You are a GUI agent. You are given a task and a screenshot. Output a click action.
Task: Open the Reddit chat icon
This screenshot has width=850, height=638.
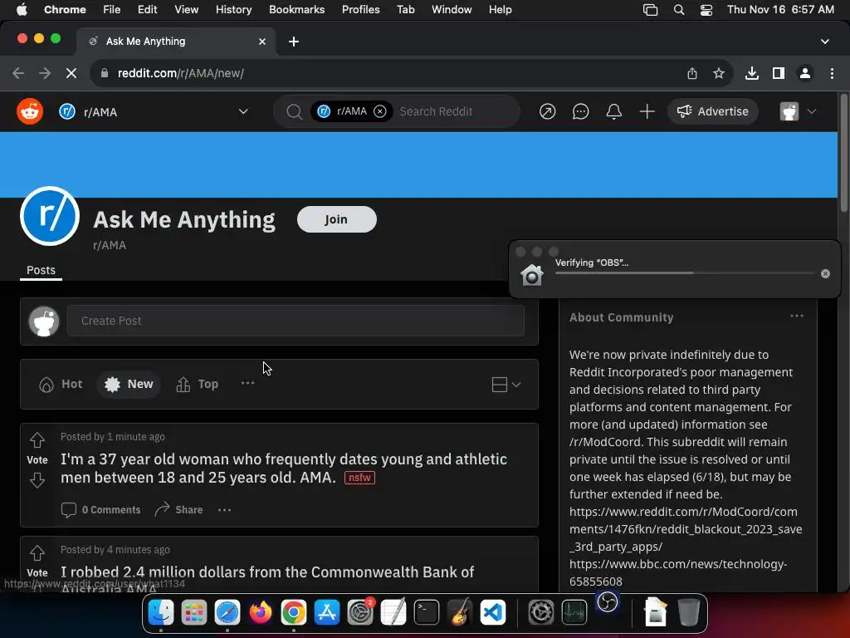580,112
